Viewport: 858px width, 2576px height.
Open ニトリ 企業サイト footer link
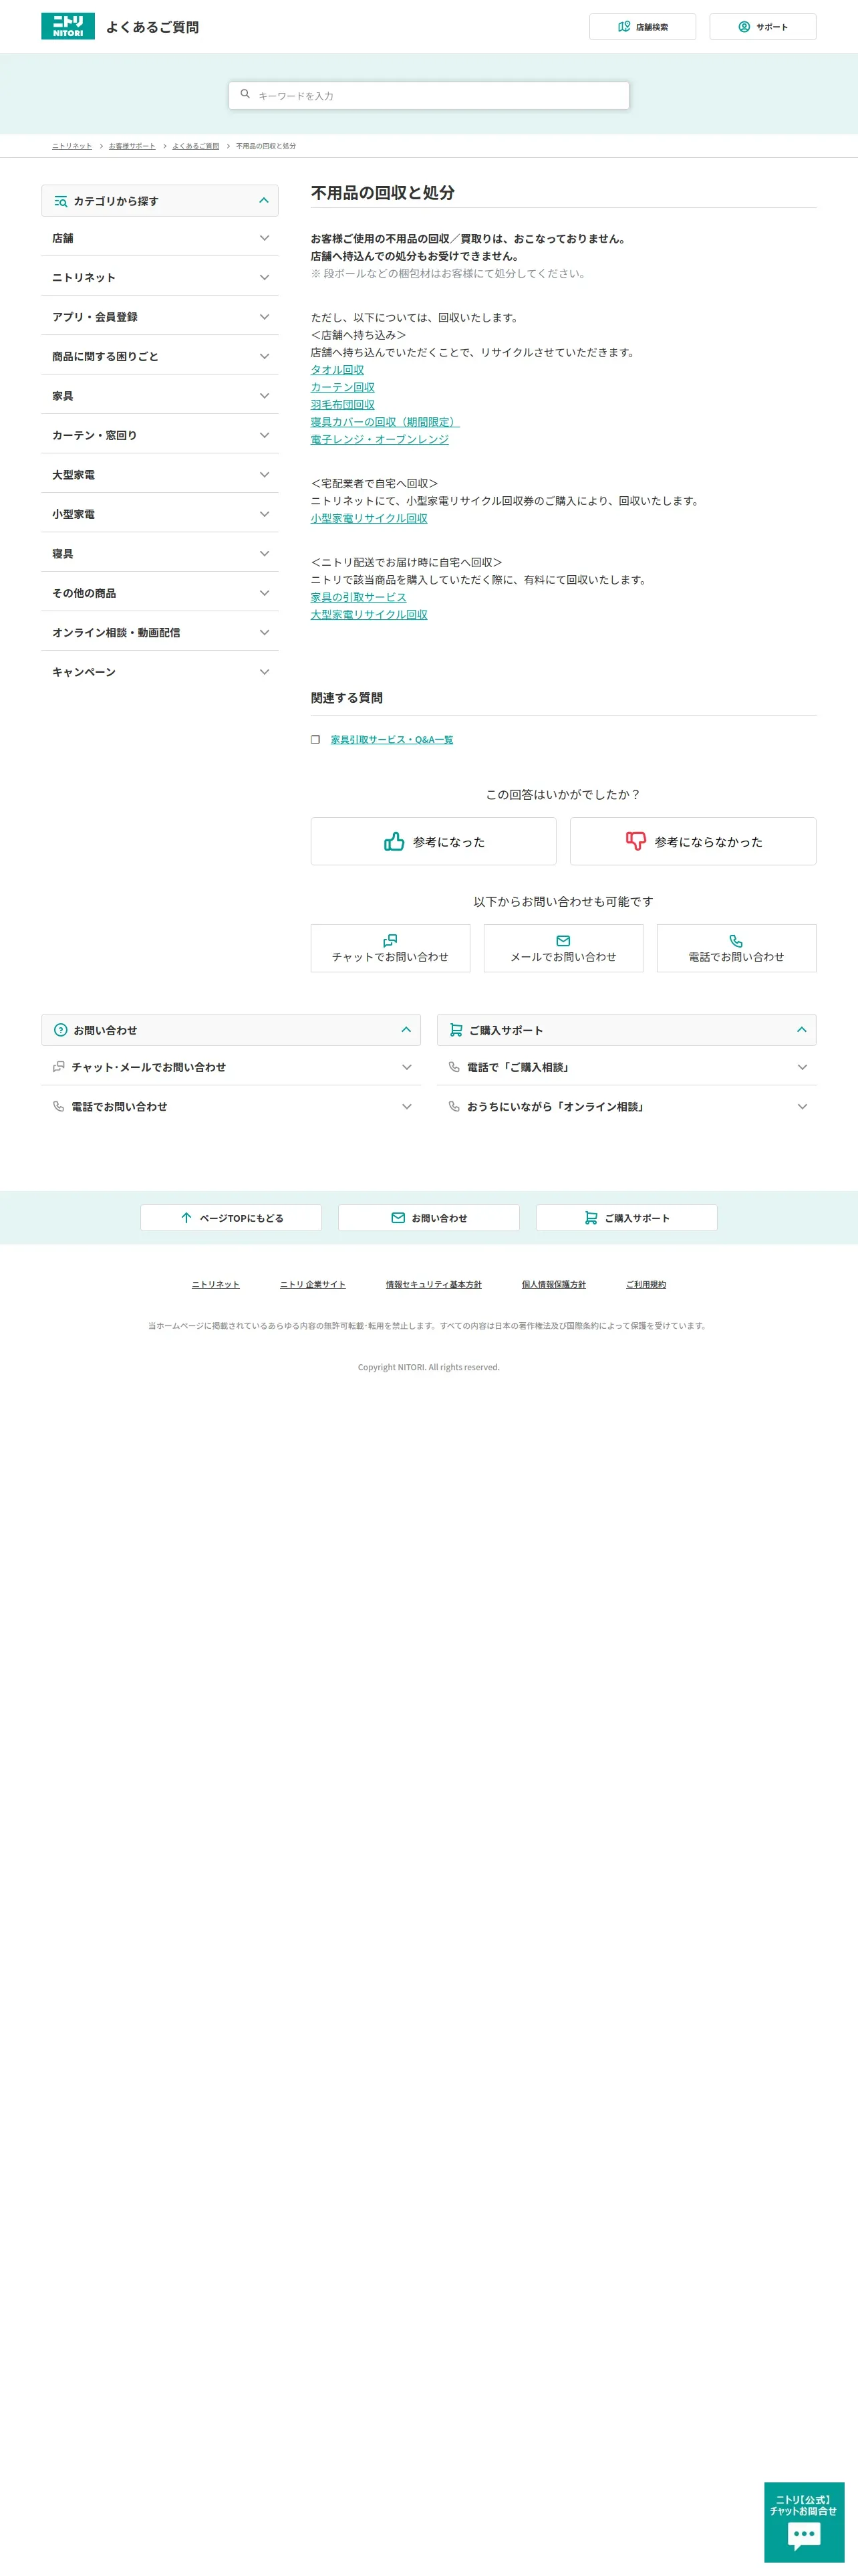tap(313, 1284)
